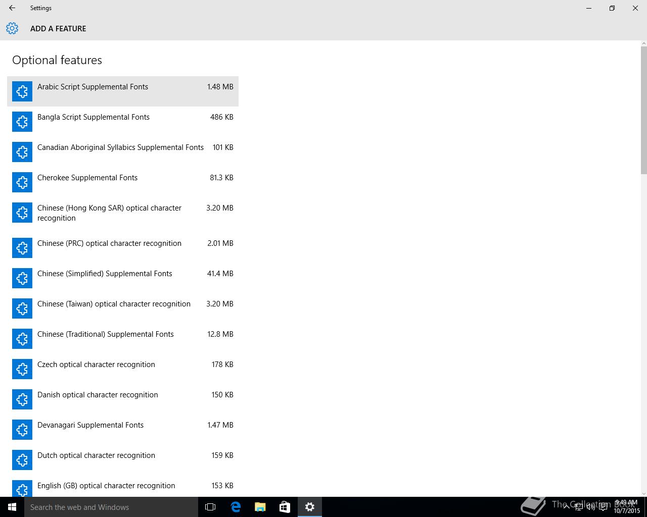Open the Windows Start menu

pyautogui.click(x=12, y=507)
